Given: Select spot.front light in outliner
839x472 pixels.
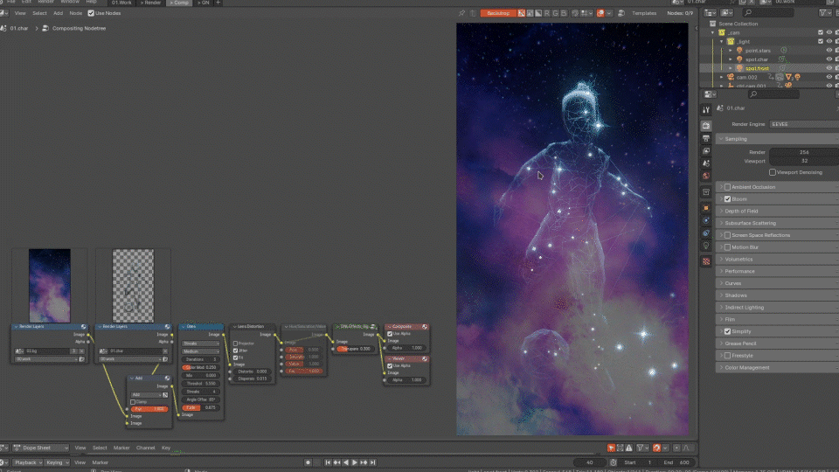Looking at the screenshot, I should [x=757, y=68].
